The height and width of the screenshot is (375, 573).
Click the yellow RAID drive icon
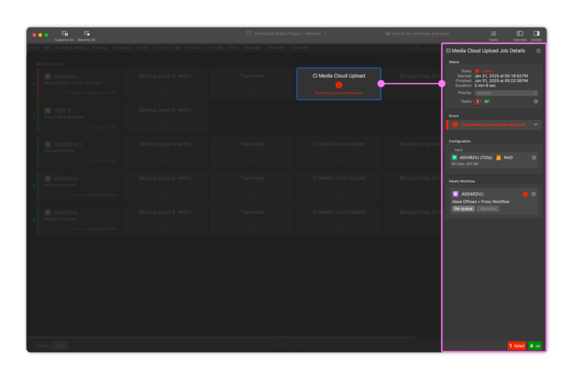(x=499, y=158)
